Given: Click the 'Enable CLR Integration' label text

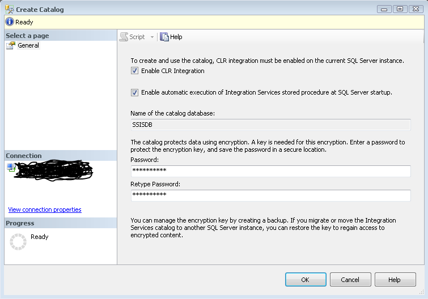Looking at the screenshot, I should 173,71.
